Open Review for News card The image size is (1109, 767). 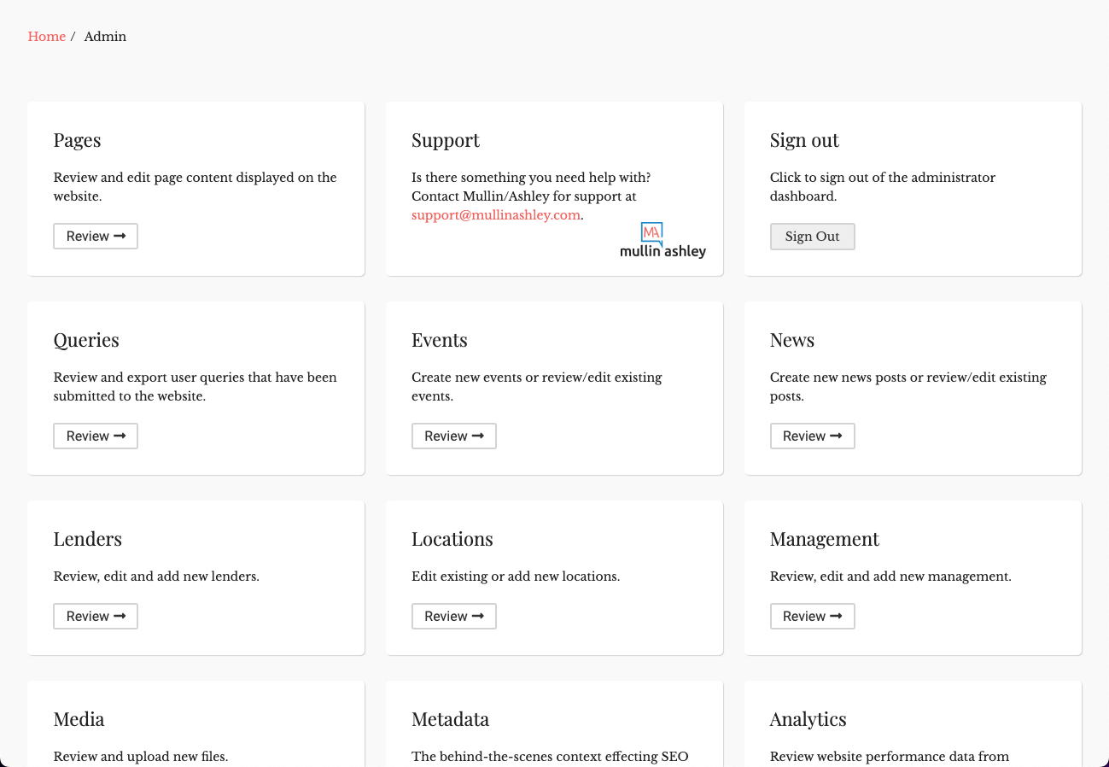coord(812,436)
